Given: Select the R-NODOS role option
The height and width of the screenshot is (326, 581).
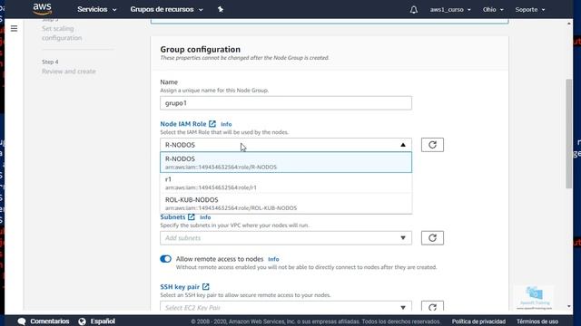Looking at the screenshot, I should click(x=286, y=162).
